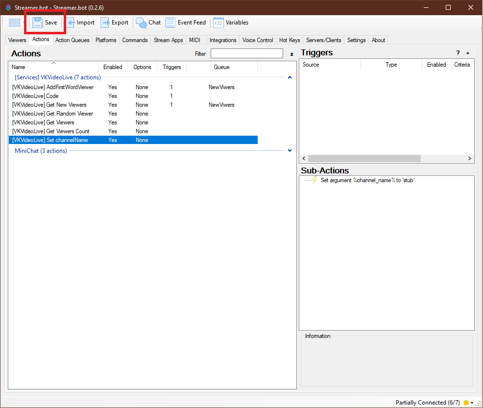Image resolution: width=483 pixels, height=408 pixels.
Task: Open the Hot Keys tab
Action: (290, 40)
